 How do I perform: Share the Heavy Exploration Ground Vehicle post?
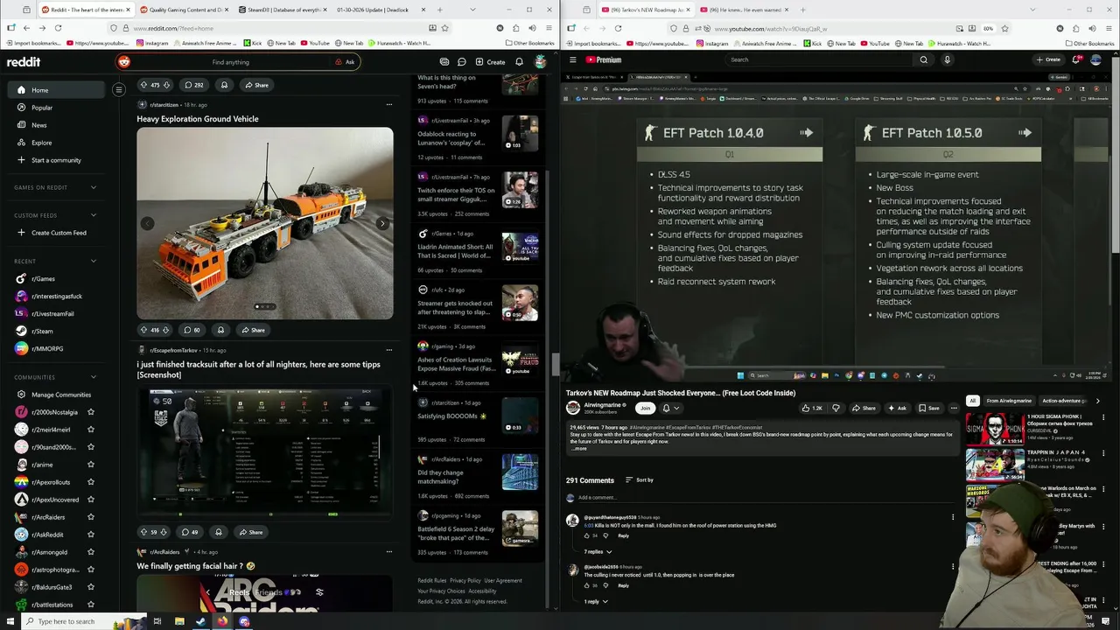point(253,330)
